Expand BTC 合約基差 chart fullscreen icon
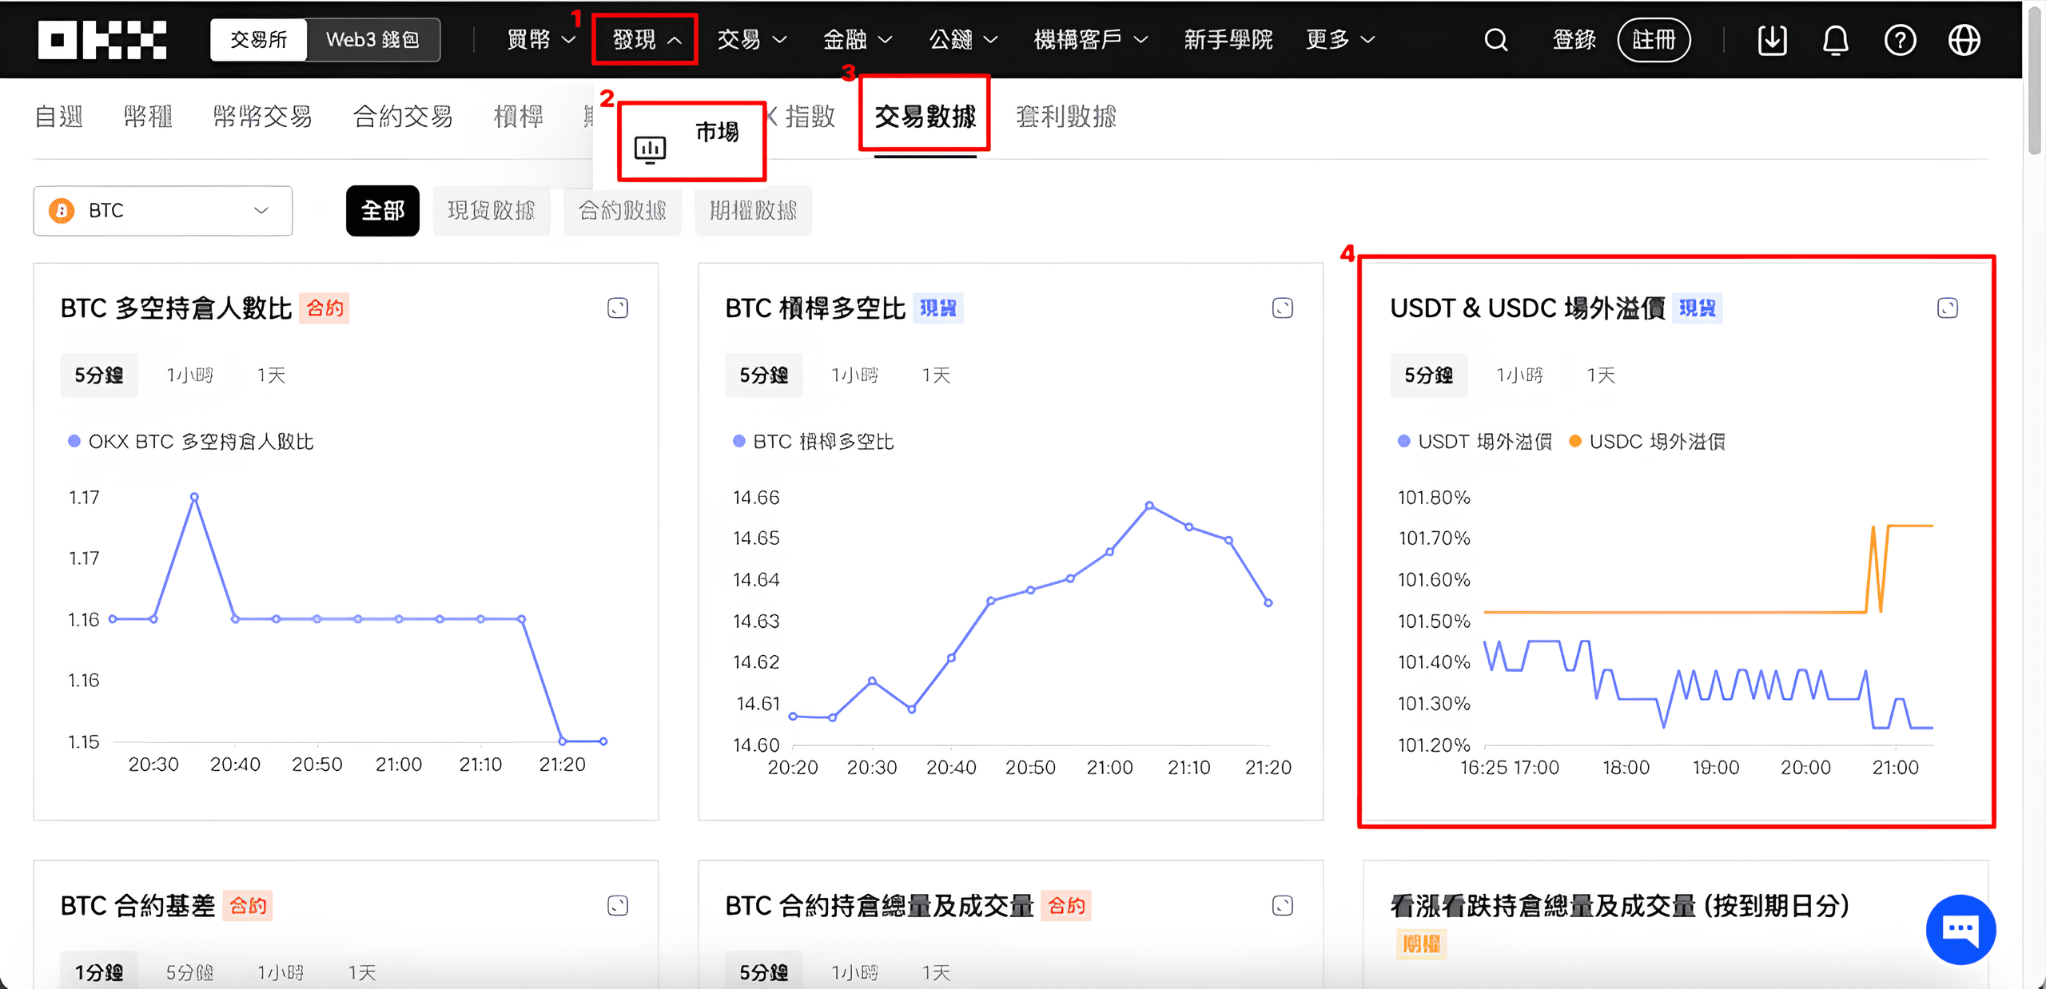The width and height of the screenshot is (2046, 989). [x=618, y=906]
